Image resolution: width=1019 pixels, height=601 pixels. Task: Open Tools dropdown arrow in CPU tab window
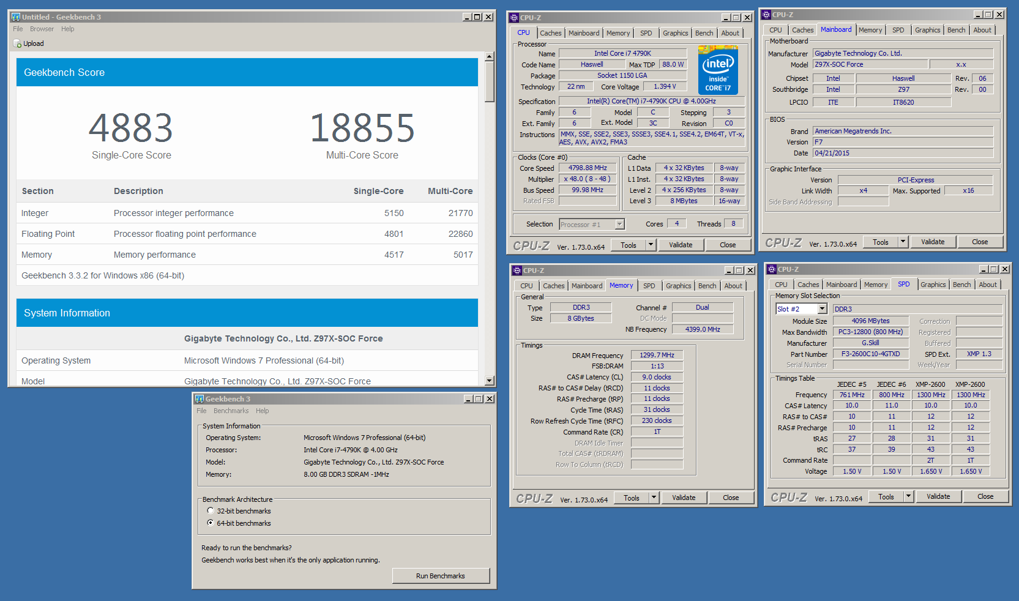pos(651,245)
